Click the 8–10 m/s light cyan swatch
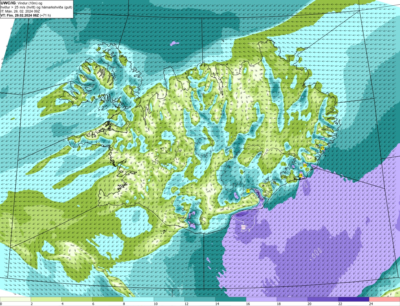Viewport: 400px width, 306px height. tap(138, 299)
